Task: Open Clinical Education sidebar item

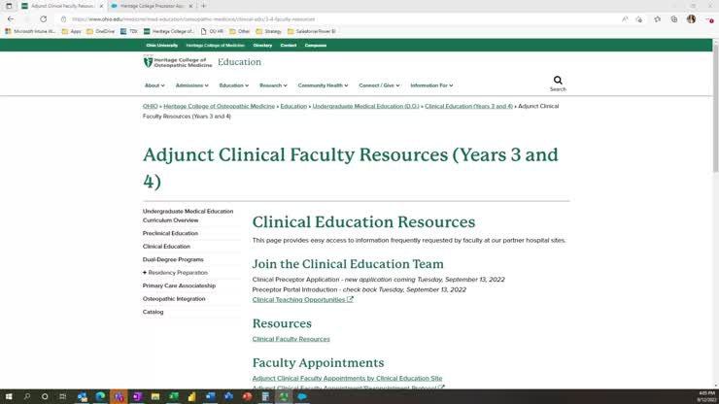Action: 166,247
